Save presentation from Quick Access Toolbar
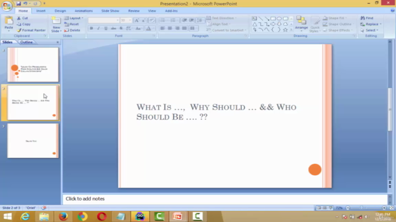Viewport: 396px width, 222px height. [x=19, y=4]
